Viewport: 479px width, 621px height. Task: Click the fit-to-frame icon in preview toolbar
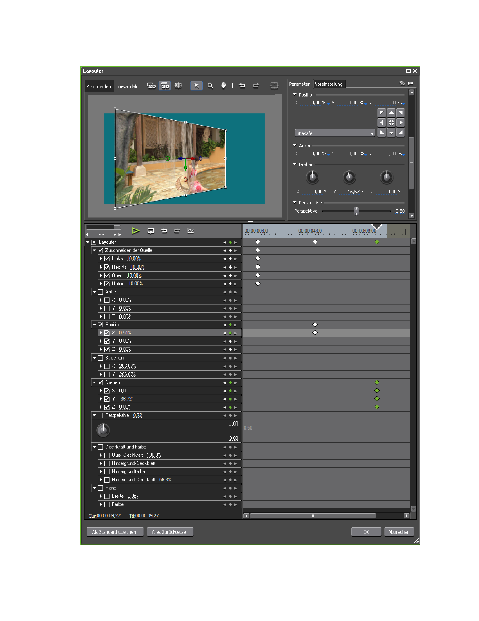point(274,86)
